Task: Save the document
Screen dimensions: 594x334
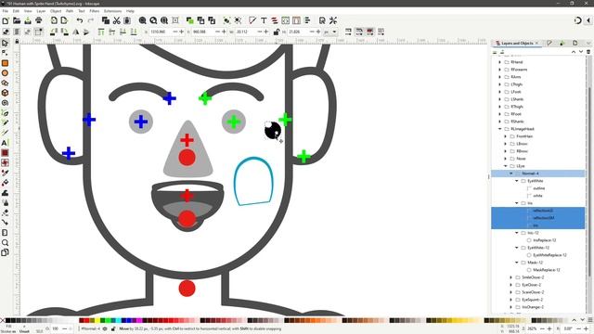Action: pos(28,20)
